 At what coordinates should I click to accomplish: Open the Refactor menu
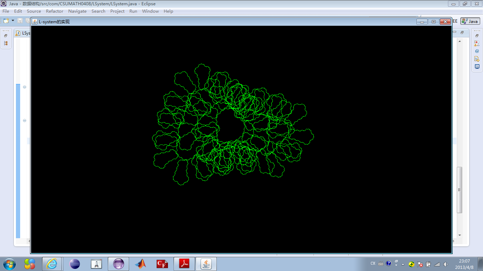pyautogui.click(x=54, y=11)
